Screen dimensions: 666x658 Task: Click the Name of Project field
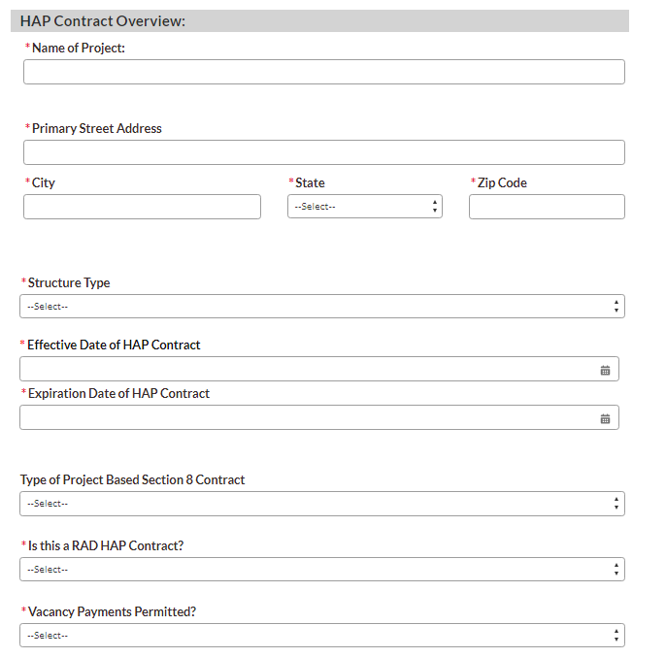click(x=323, y=72)
